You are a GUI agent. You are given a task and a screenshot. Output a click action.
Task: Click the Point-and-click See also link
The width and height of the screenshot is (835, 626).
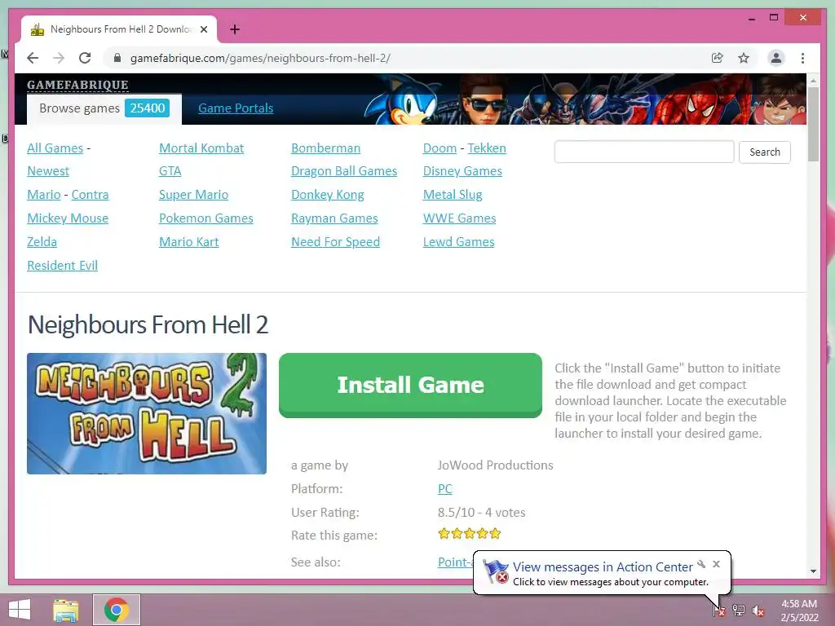point(455,562)
